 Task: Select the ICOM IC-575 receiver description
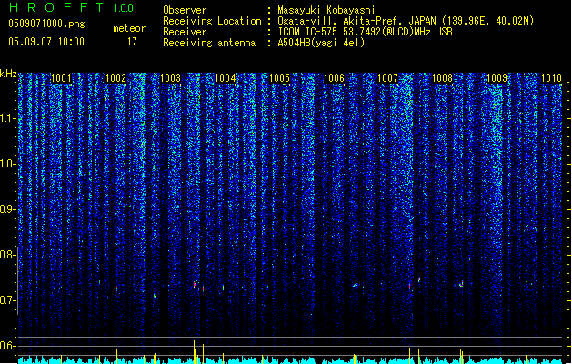click(x=366, y=32)
